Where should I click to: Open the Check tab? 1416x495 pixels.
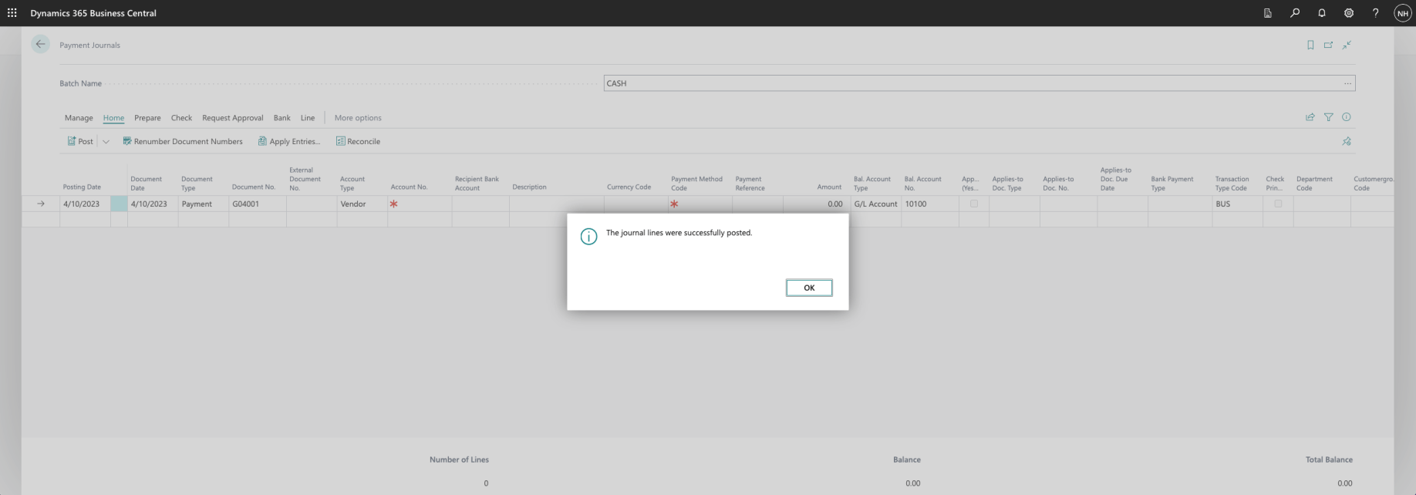pyautogui.click(x=181, y=118)
